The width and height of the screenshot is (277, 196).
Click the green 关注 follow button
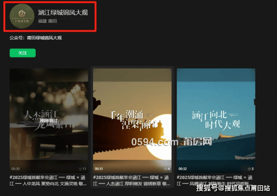tap(23, 53)
